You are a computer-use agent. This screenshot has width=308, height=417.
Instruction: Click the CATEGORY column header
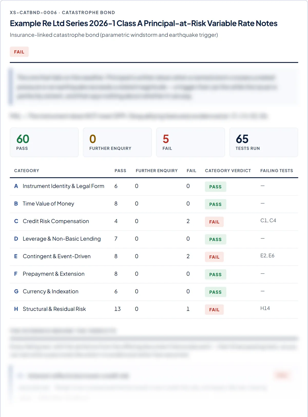[27, 171]
